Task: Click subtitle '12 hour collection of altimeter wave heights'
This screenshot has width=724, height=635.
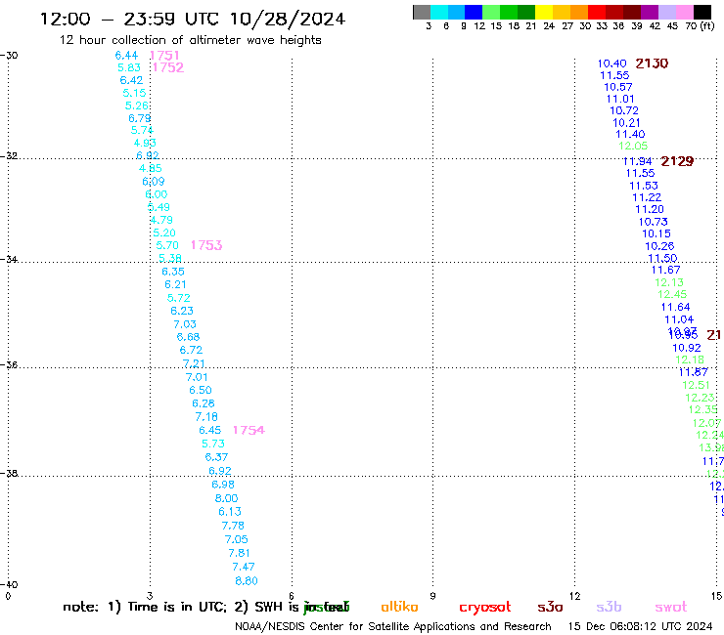Action: click(190, 41)
